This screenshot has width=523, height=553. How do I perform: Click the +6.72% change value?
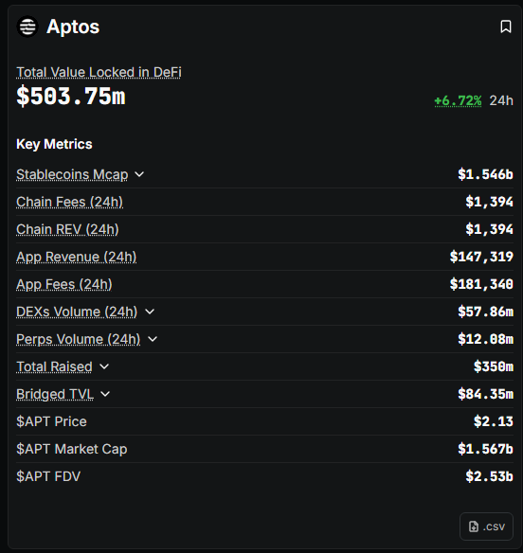pyautogui.click(x=458, y=101)
